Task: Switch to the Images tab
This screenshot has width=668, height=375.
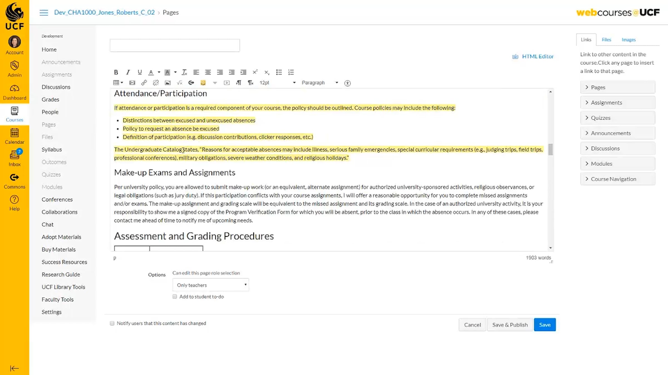Action: (628, 40)
